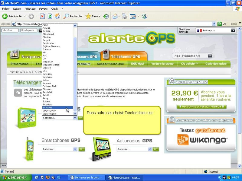Choose VDO Dayton from the list
Screen dimensions: 242x181
click(57, 111)
